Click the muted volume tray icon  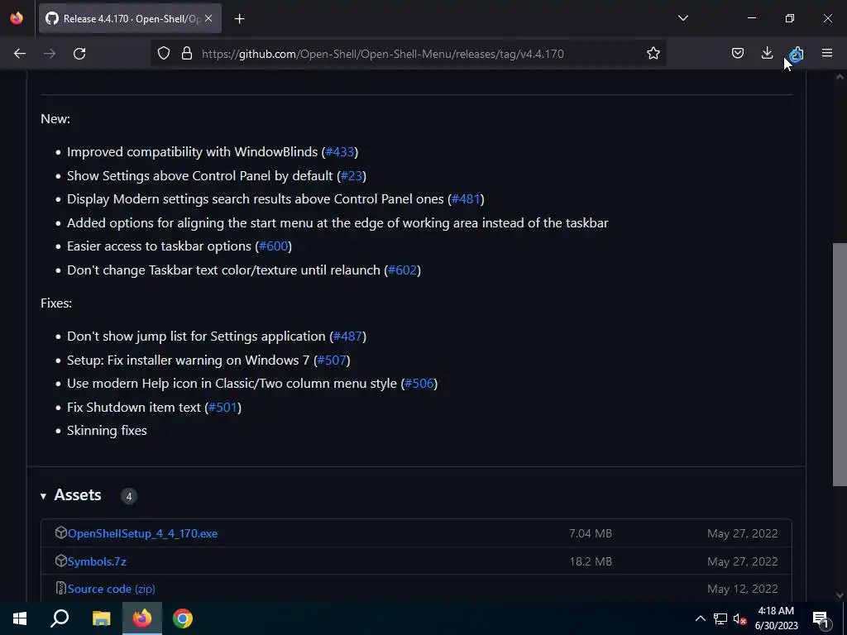pyautogui.click(x=739, y=618)
